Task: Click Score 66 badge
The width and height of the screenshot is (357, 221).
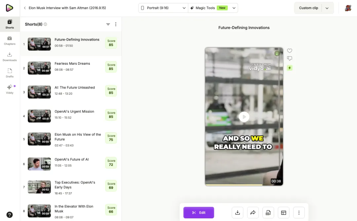Action: coord(111,210)
